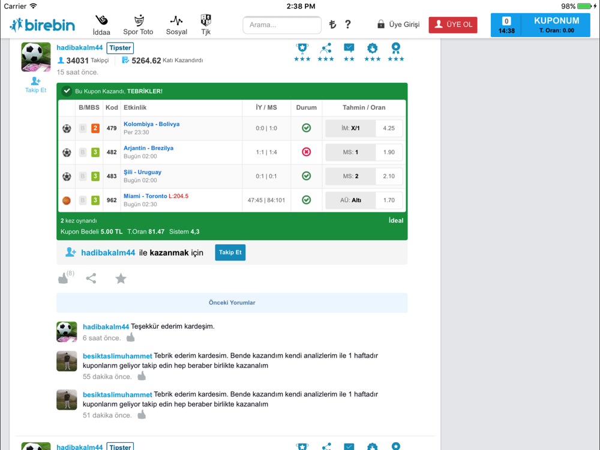
Task: Share the coupon via share icon
Action: [x=91, y=278]
